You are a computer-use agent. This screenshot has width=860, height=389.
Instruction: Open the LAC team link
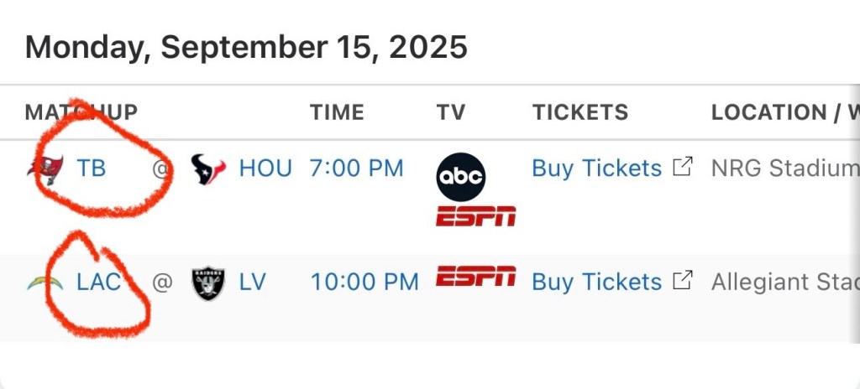coord(98,282)
